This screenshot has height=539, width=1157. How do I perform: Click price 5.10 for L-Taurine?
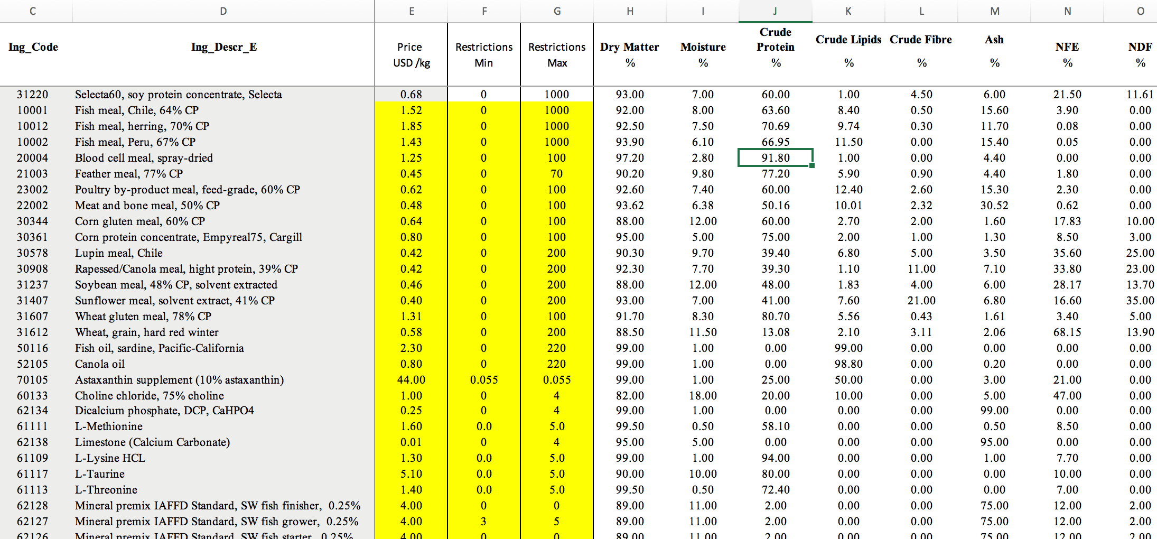411,473
